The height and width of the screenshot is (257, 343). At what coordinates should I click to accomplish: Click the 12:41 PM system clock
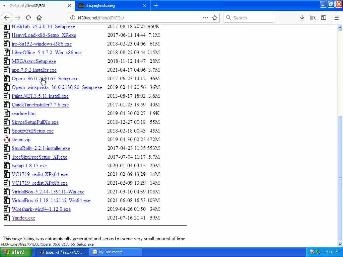(x=331, y=252)
